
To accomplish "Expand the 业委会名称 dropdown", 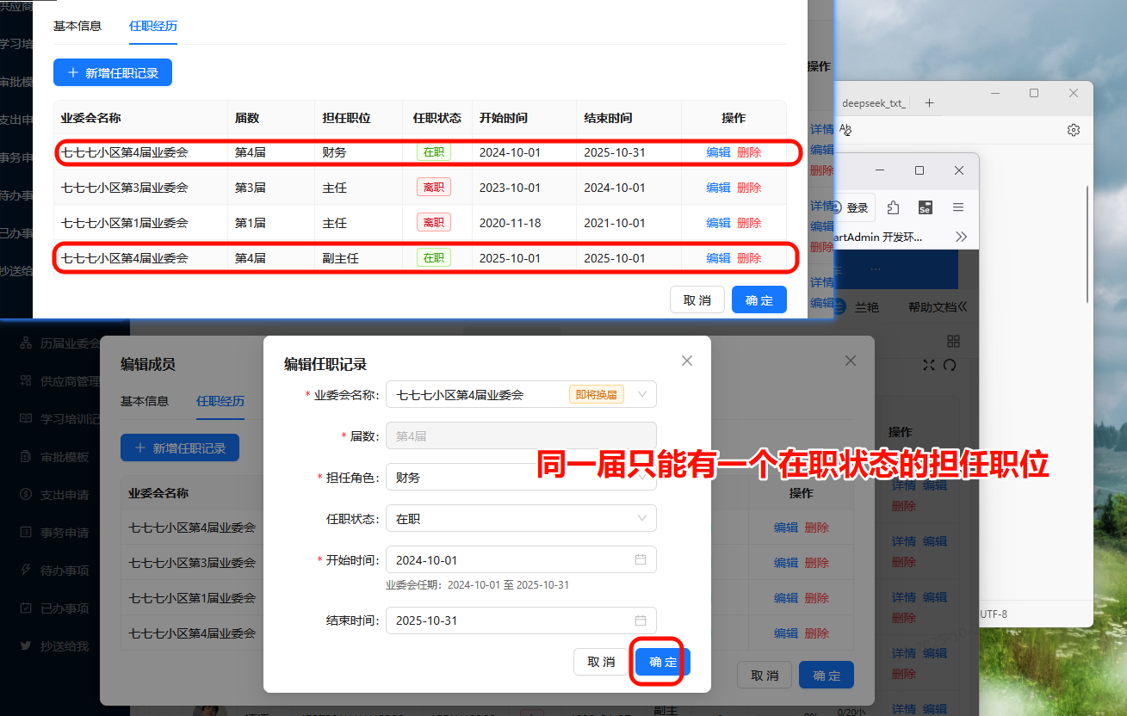I will 641,395.
